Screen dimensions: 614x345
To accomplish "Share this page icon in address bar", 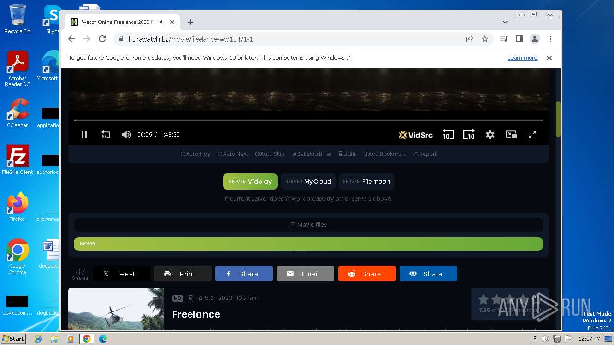I will [470, 39].
